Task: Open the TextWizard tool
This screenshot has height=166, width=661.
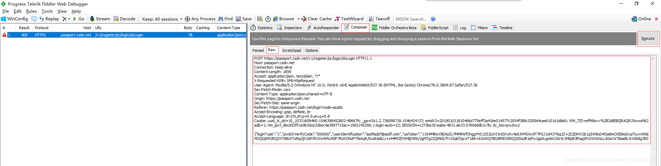Action: (349, 19)
